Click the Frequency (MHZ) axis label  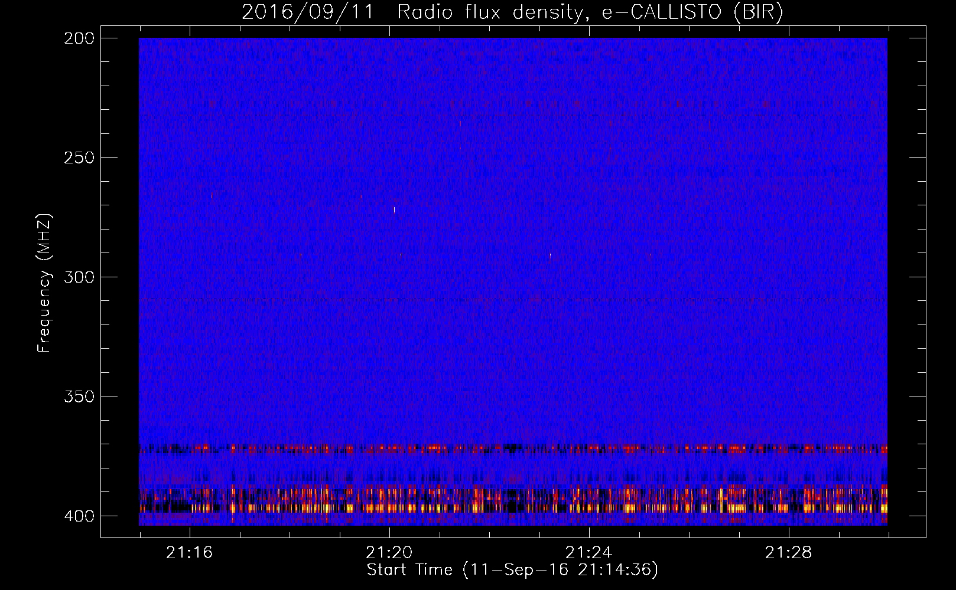44,283
